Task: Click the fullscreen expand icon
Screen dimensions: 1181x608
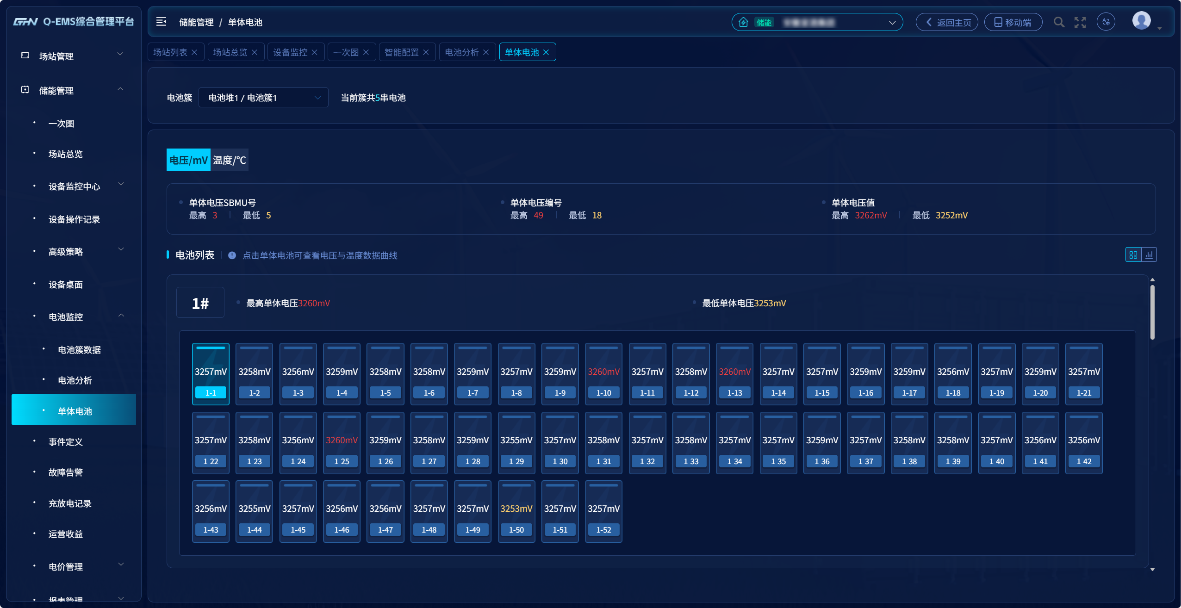Action: (x=1080, y=22)
